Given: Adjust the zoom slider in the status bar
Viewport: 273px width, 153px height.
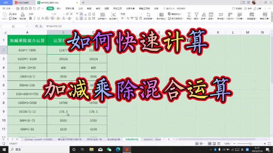Looking at the screenshot, I should coord(250,144).
